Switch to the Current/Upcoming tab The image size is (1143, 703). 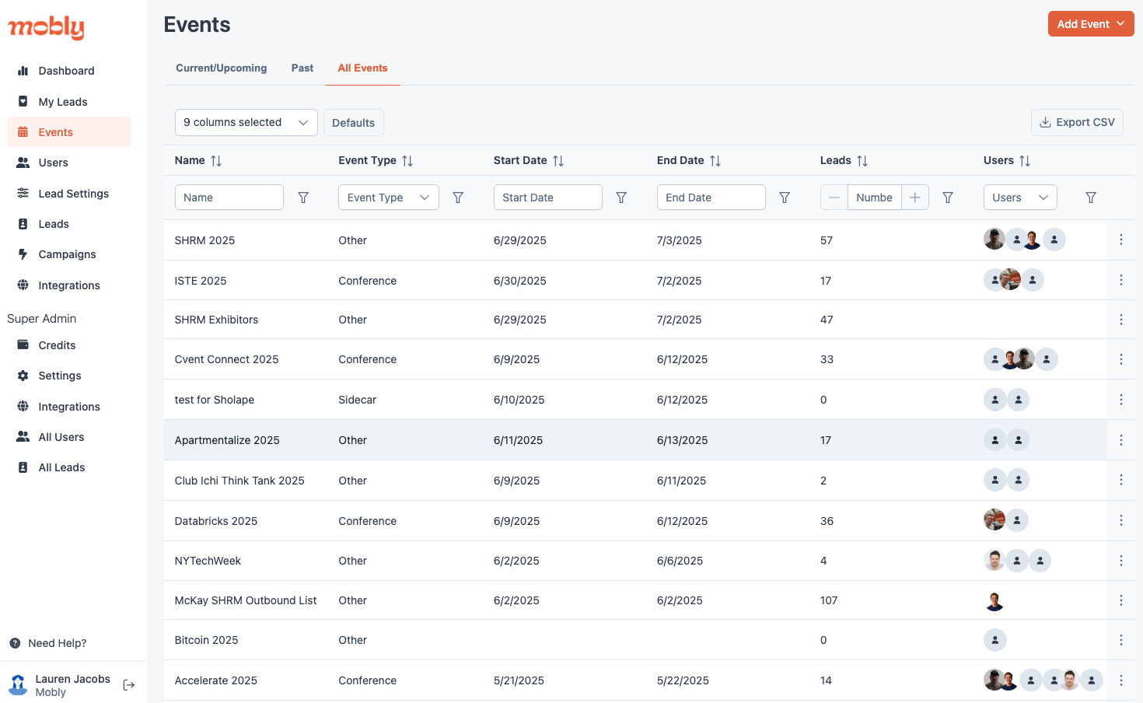(x=222, y=68)
